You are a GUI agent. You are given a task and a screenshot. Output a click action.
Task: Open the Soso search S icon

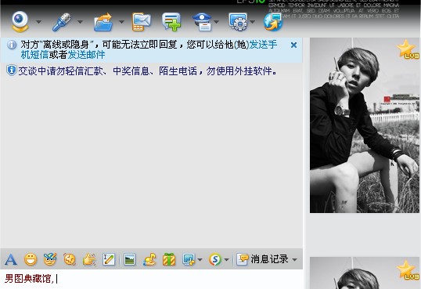(x=214, y=259)
